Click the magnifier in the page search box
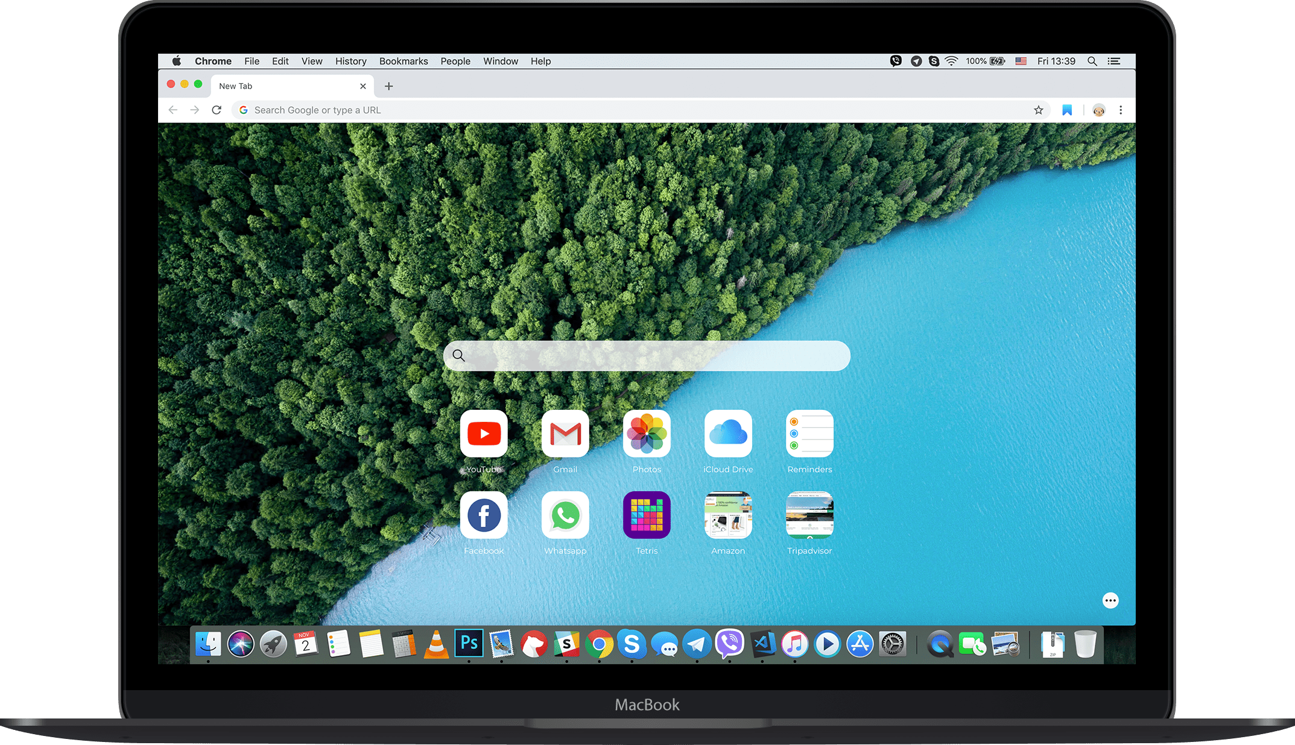Screen dimensions: 1295x745 [459, 356]
